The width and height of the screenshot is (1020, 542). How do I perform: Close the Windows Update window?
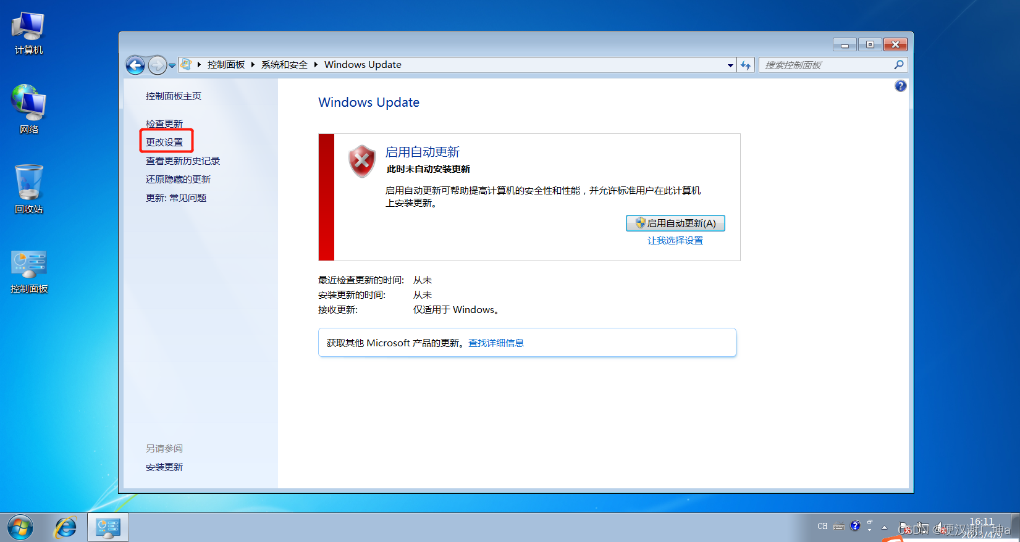pyautogui.click(x=895, y=44)
